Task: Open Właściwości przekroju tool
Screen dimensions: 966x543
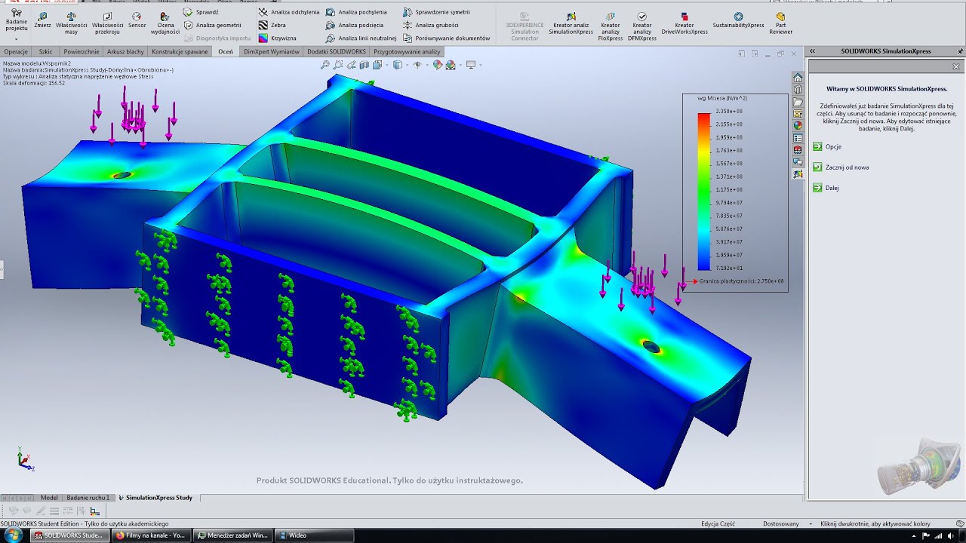Action: point(108,24)
